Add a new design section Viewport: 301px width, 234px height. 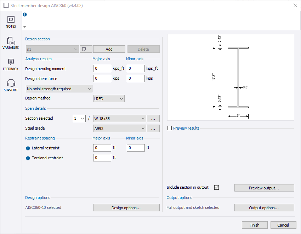click(x=109, y=48)
